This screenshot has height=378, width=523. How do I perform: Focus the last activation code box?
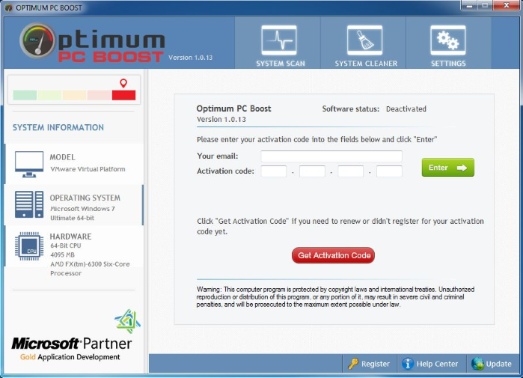point(389,171)
